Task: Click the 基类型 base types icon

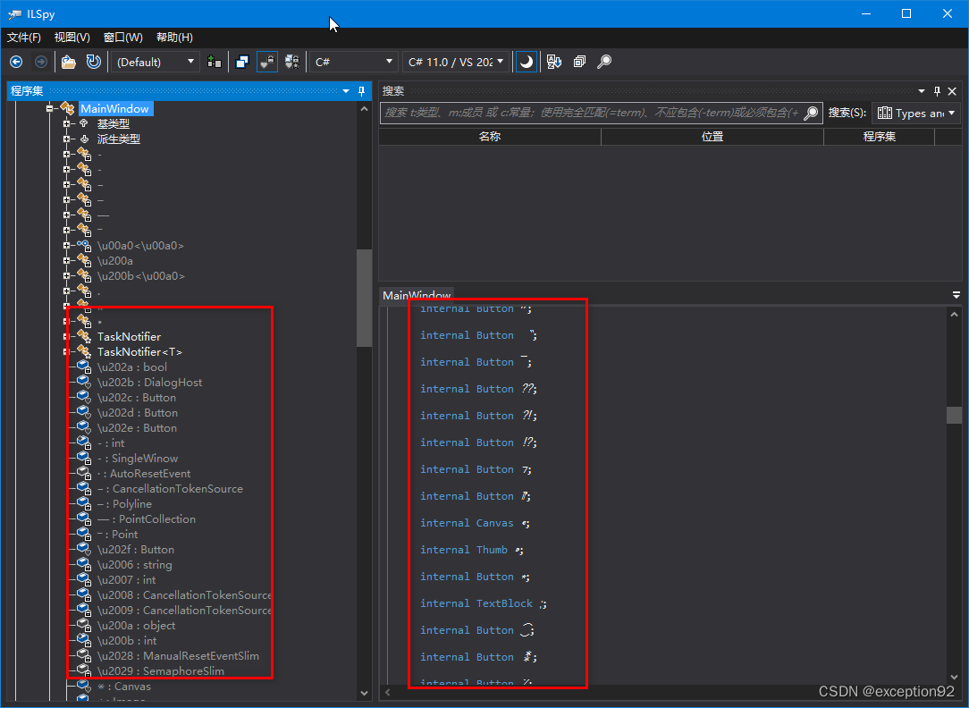Action: click(x=84, y=123)
